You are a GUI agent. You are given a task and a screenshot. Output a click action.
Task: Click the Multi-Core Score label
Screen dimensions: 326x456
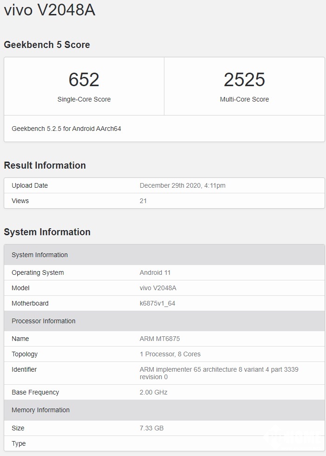(x=244, y=99)
